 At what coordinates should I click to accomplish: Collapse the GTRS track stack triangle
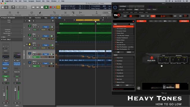[27, 44]
